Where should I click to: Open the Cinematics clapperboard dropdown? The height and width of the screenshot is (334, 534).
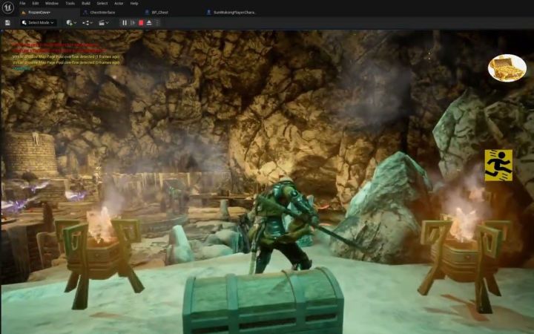tap(104, 23)
